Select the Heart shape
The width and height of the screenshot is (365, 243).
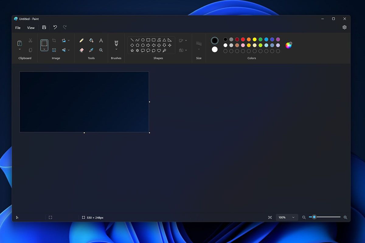[x=159, y=50]
